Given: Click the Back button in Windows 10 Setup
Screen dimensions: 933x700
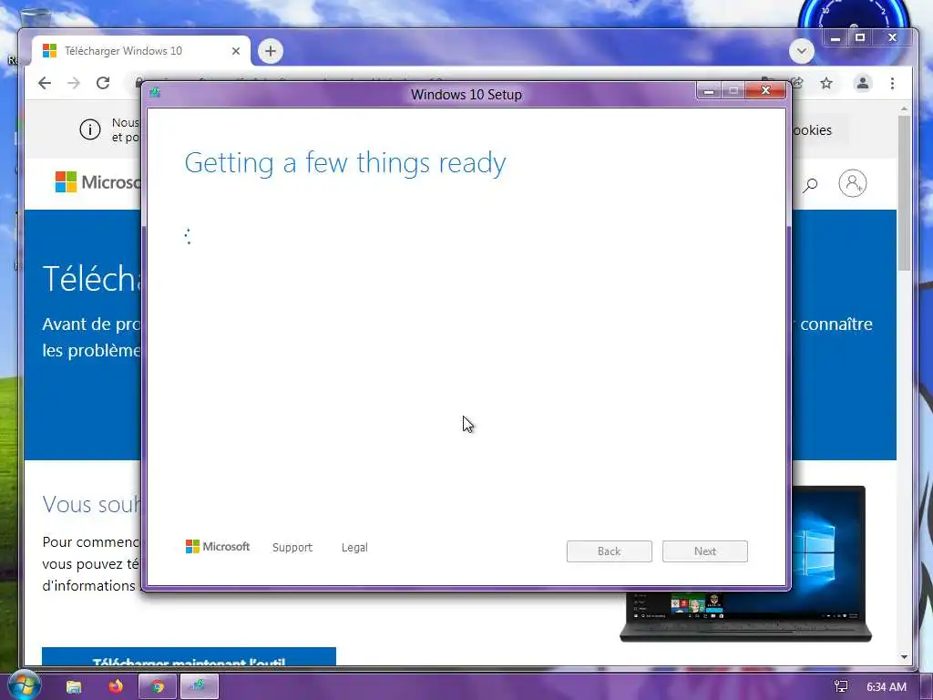Looking at the screenshot, I should [x=609, y=551].
